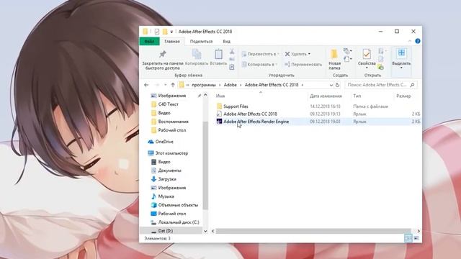Screen dimensions: 461x259
Task: Click the Переименовать rename button
Action: (303, 64)
